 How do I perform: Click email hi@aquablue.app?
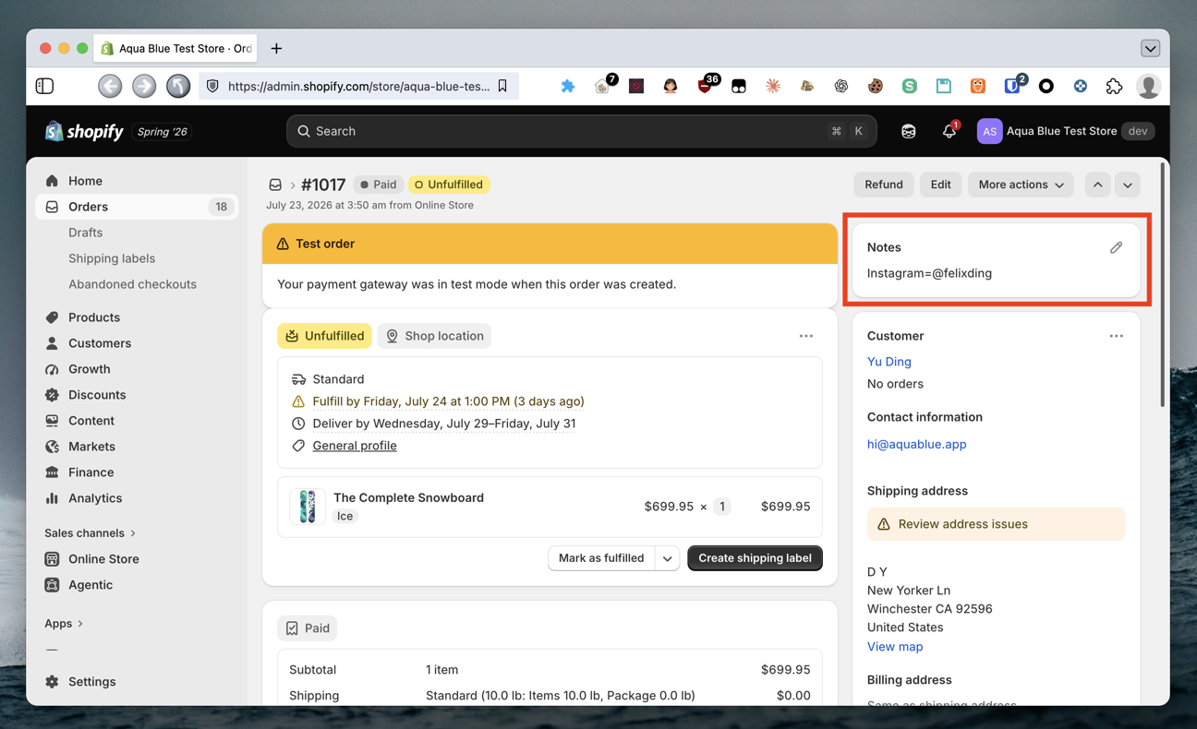pos(916,444)
